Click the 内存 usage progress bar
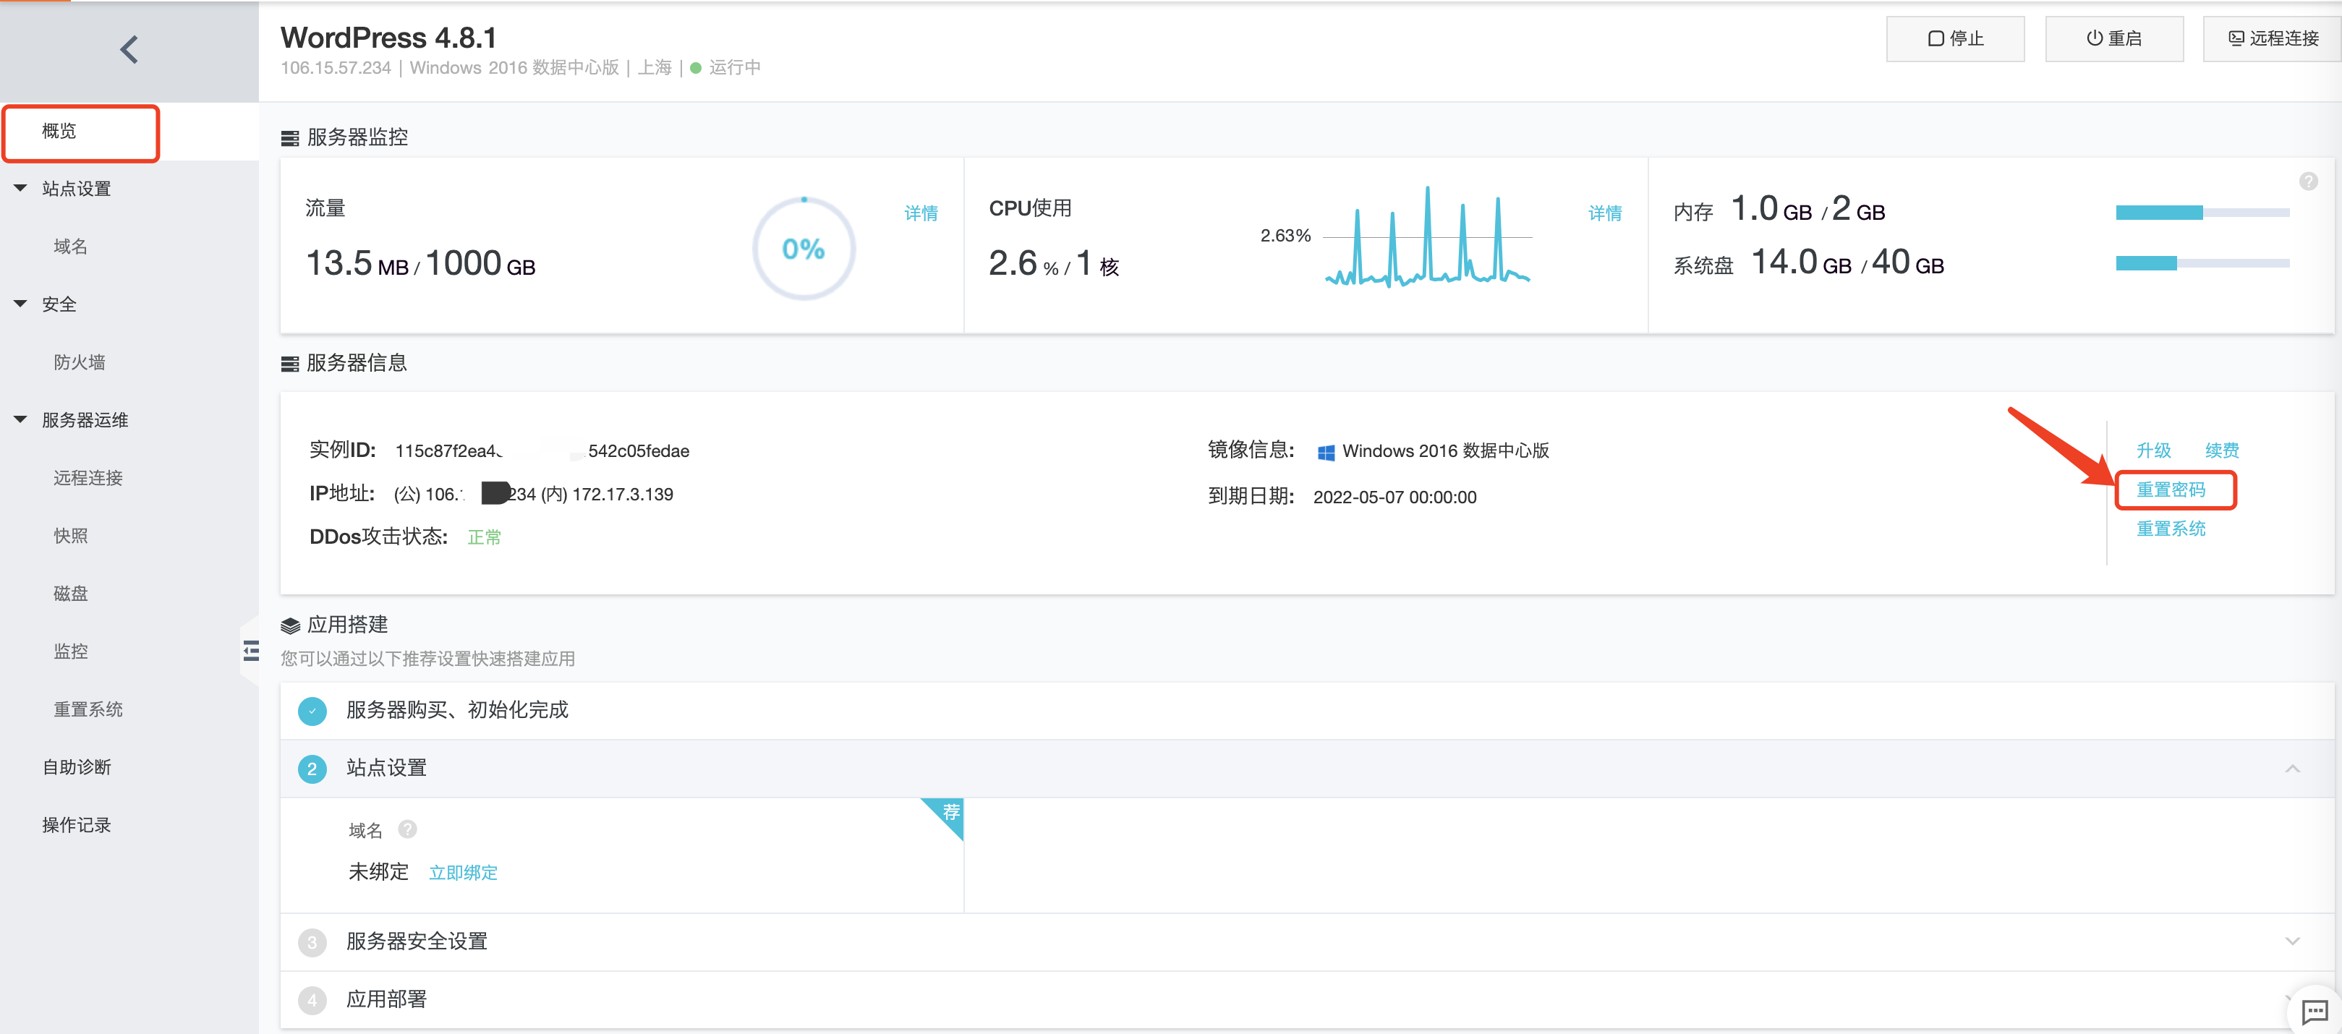This screenshot has width=2342, height=1034. point(2202,213)
